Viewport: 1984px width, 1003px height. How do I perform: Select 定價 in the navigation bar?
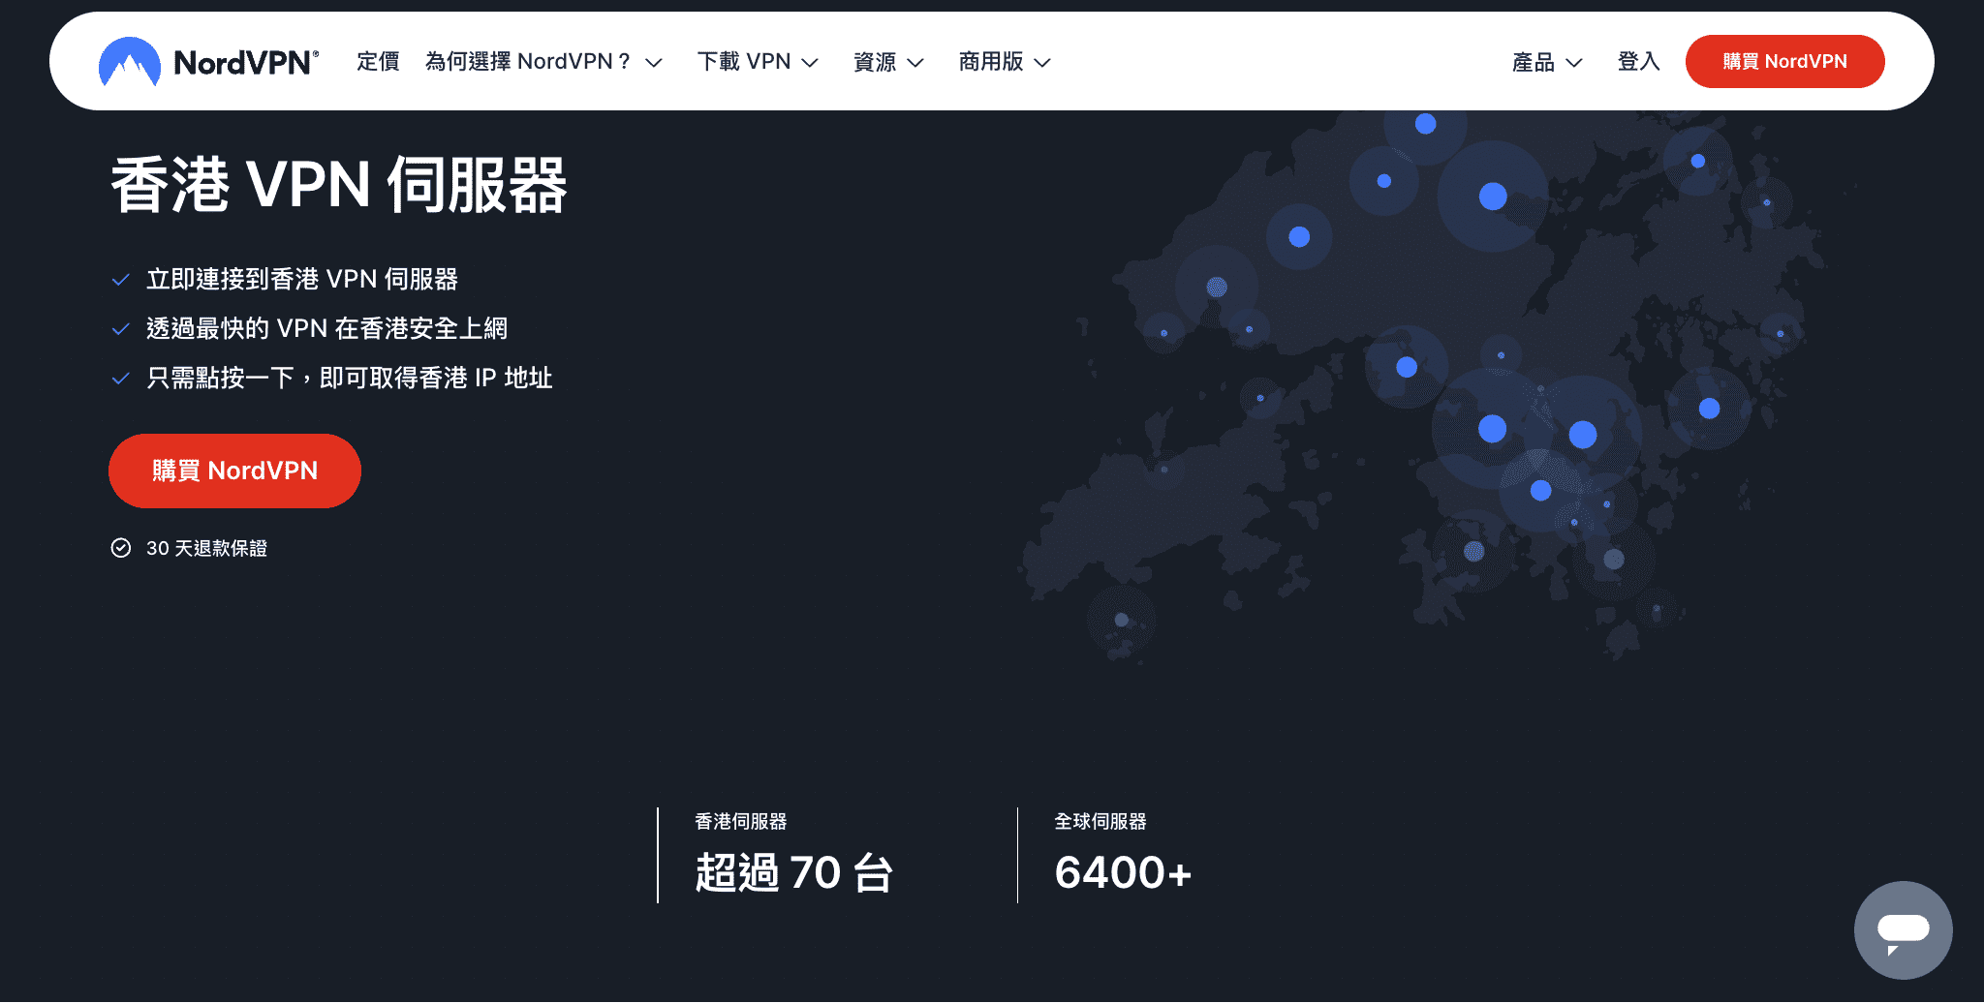pyautogui.click(x=377, y=61)
